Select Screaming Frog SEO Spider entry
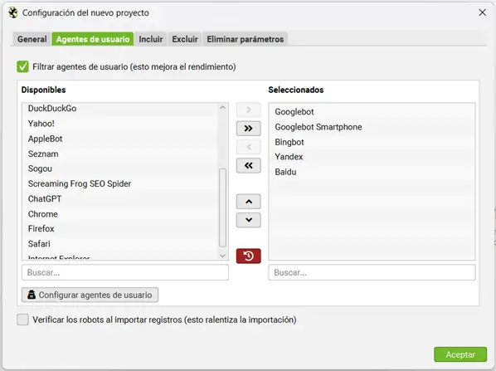The width and height of the screenshot is (496, 371). (120, 183)
